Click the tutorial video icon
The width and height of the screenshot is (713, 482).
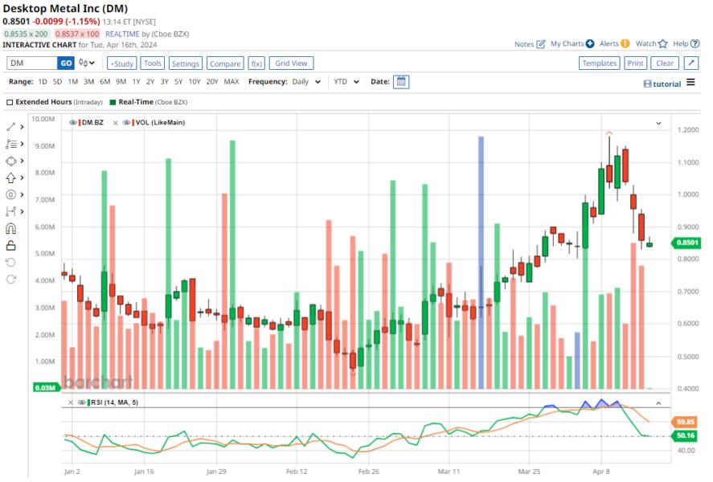coord(648,84)
